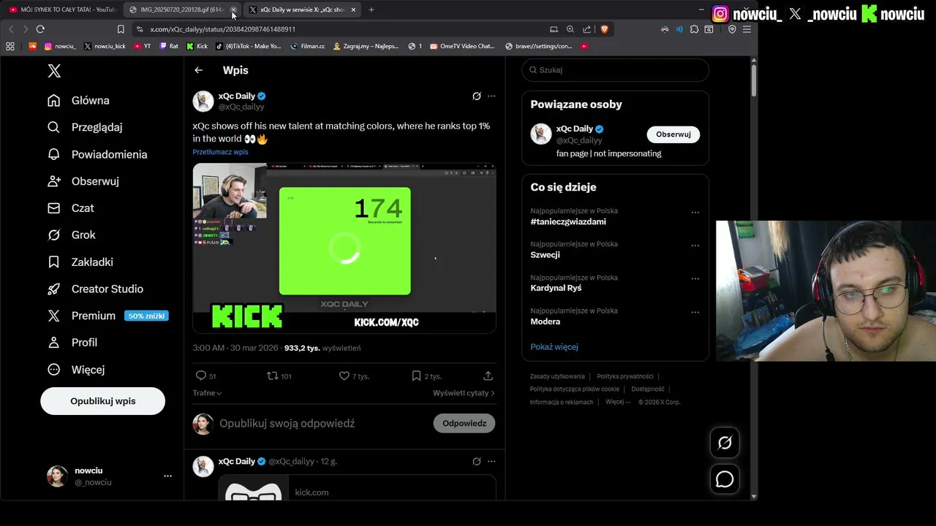Open the Modera trend

(x=546, y=321)
